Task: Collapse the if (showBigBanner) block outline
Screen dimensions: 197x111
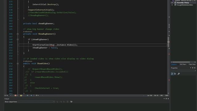Action: coord(18,39)
